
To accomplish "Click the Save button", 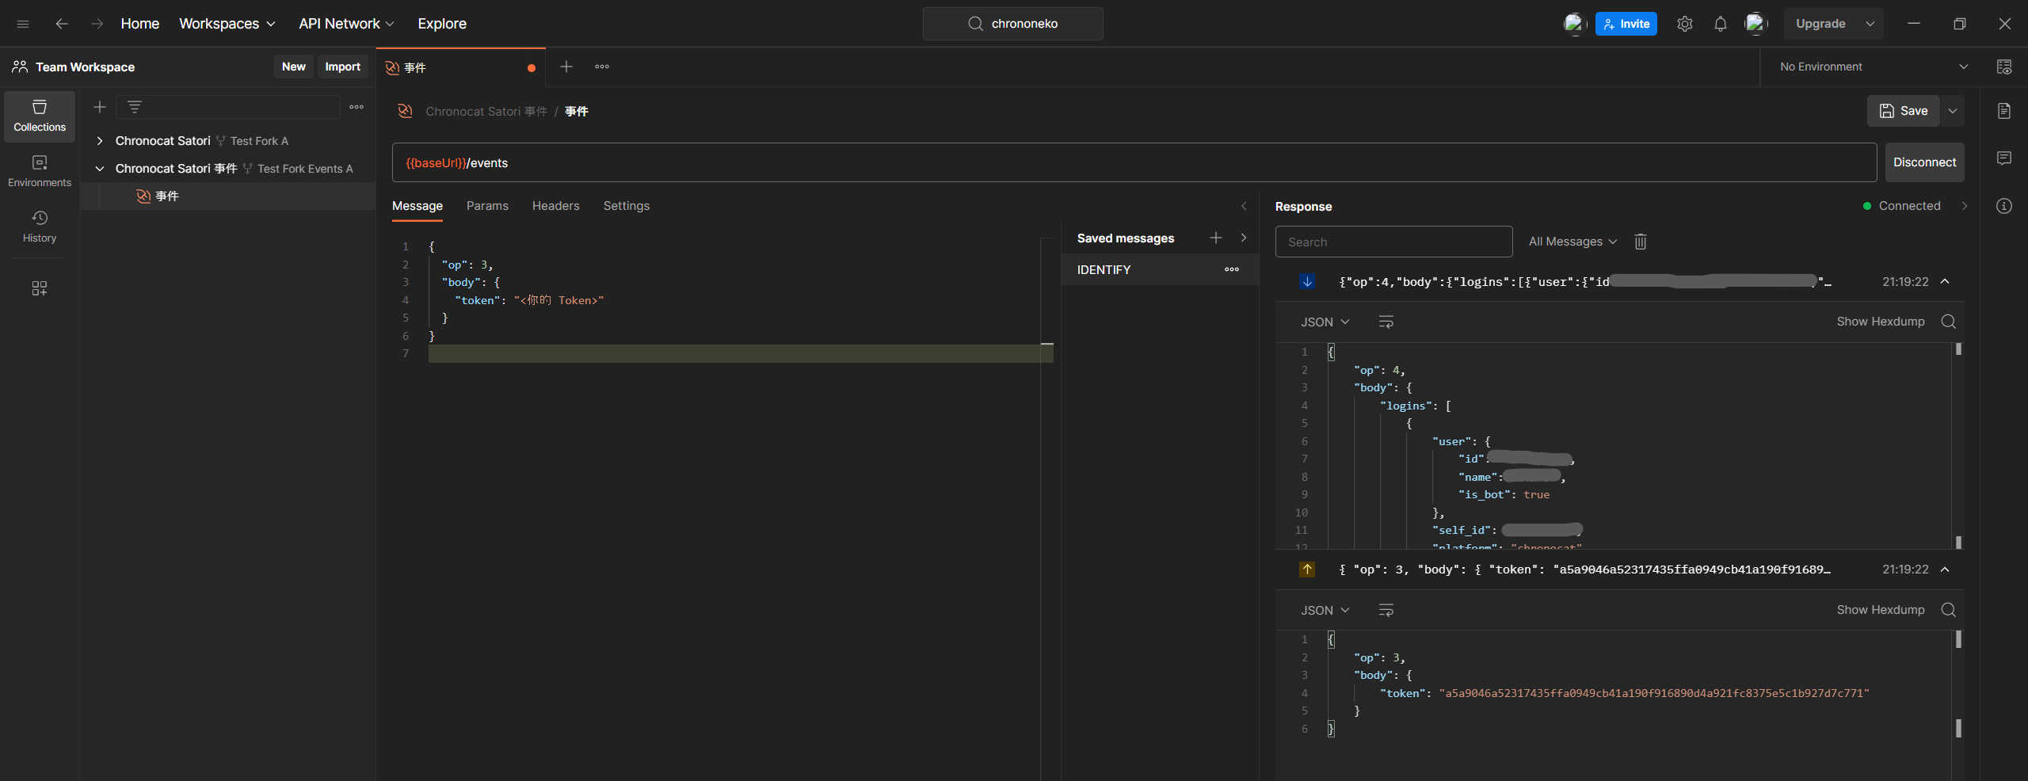I will tap(1904, 111).
